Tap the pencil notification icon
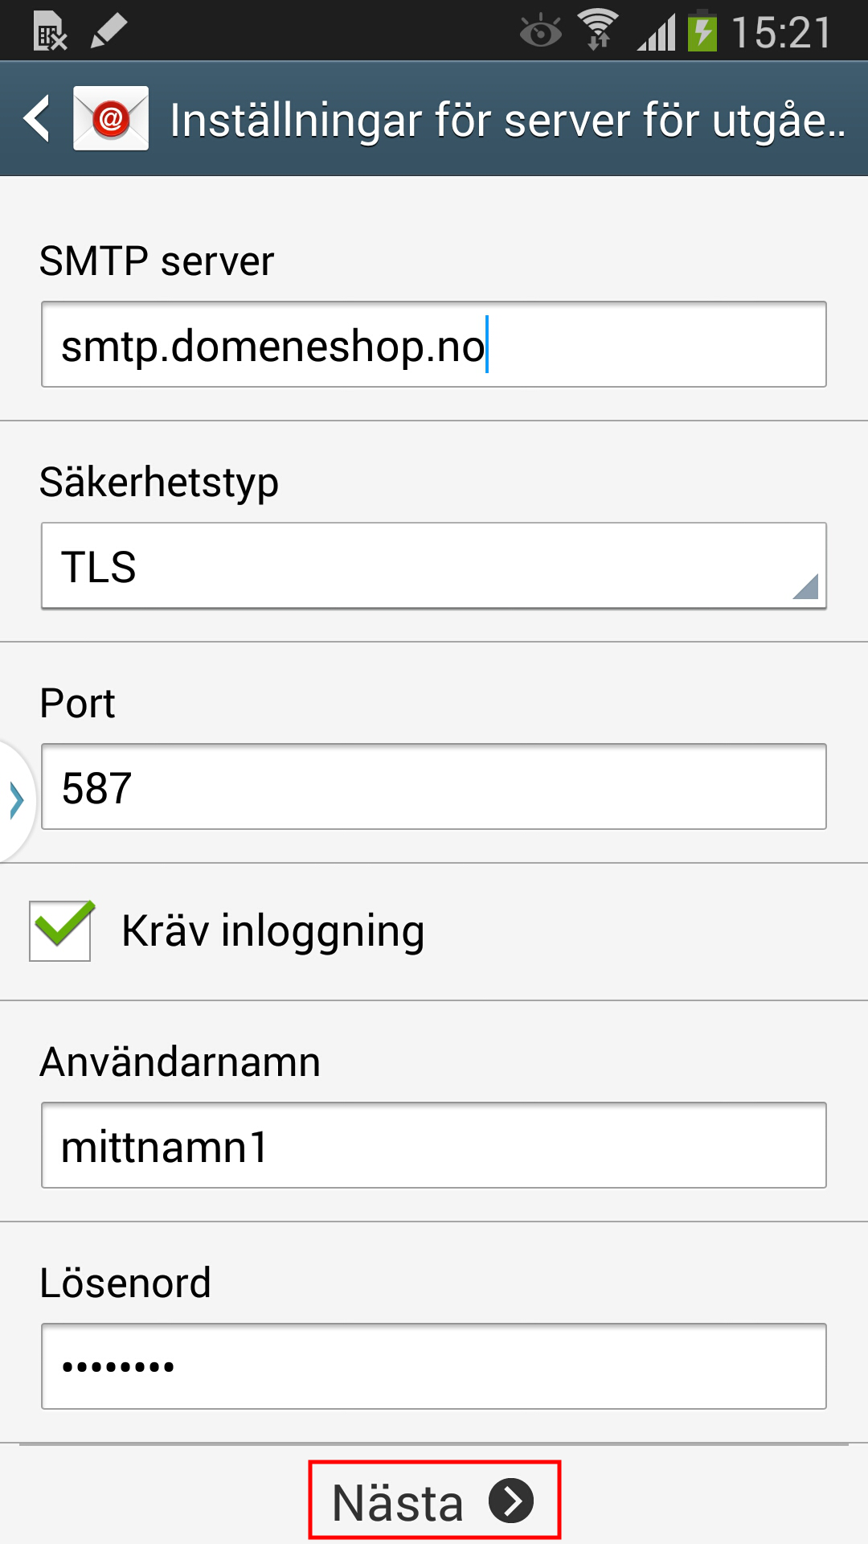Screen dimensions: 868x1544 point(108,31)
